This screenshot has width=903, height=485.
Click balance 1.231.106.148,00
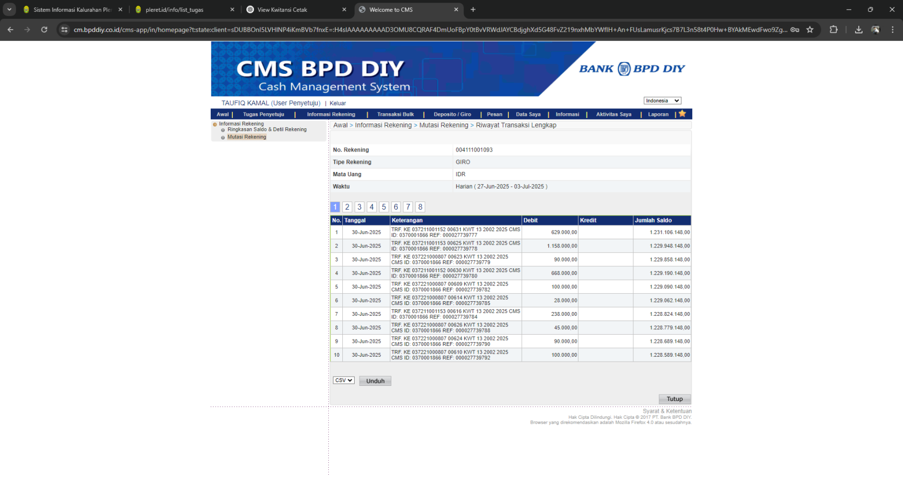[670, 232]
